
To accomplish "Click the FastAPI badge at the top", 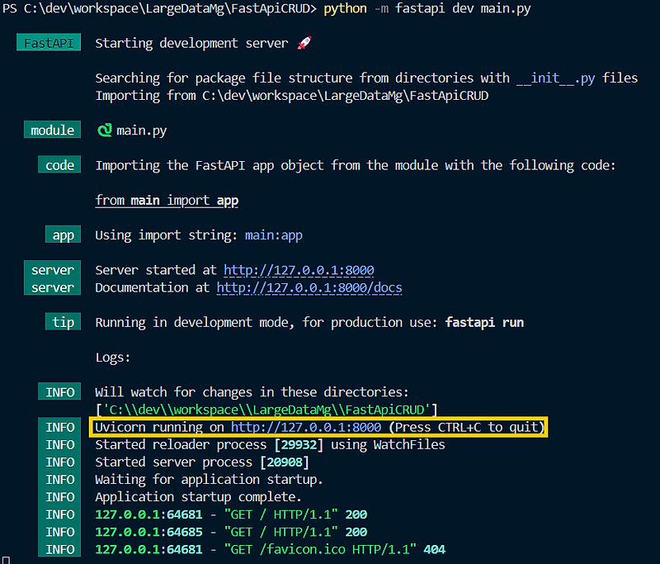I will point(48,42).
